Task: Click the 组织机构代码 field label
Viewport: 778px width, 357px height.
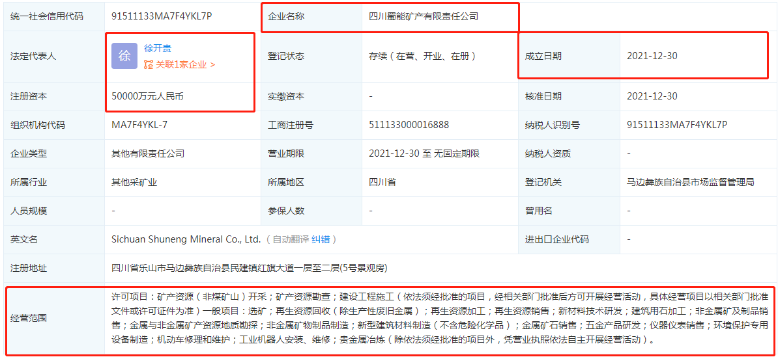Action: click(38, 125)
